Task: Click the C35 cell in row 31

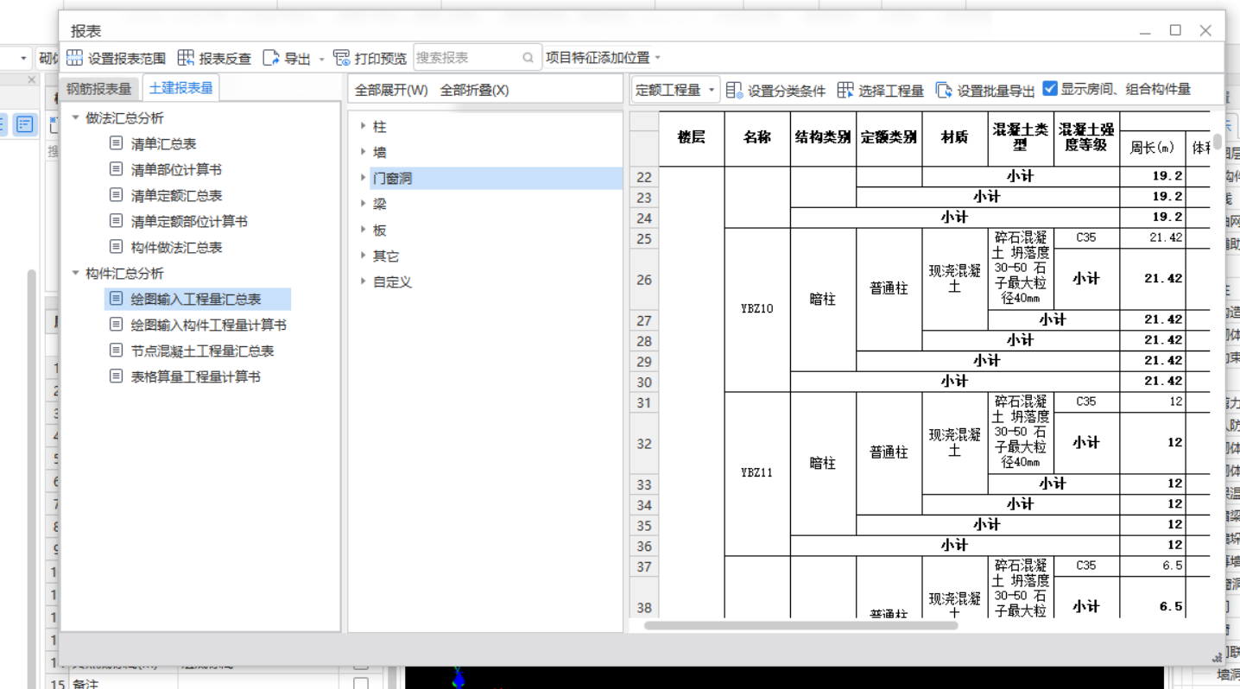Action: [x=1086, y=401]
